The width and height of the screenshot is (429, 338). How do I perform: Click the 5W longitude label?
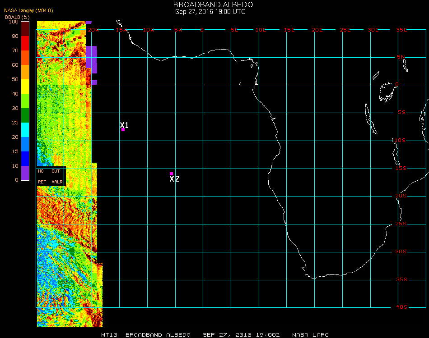178,30
